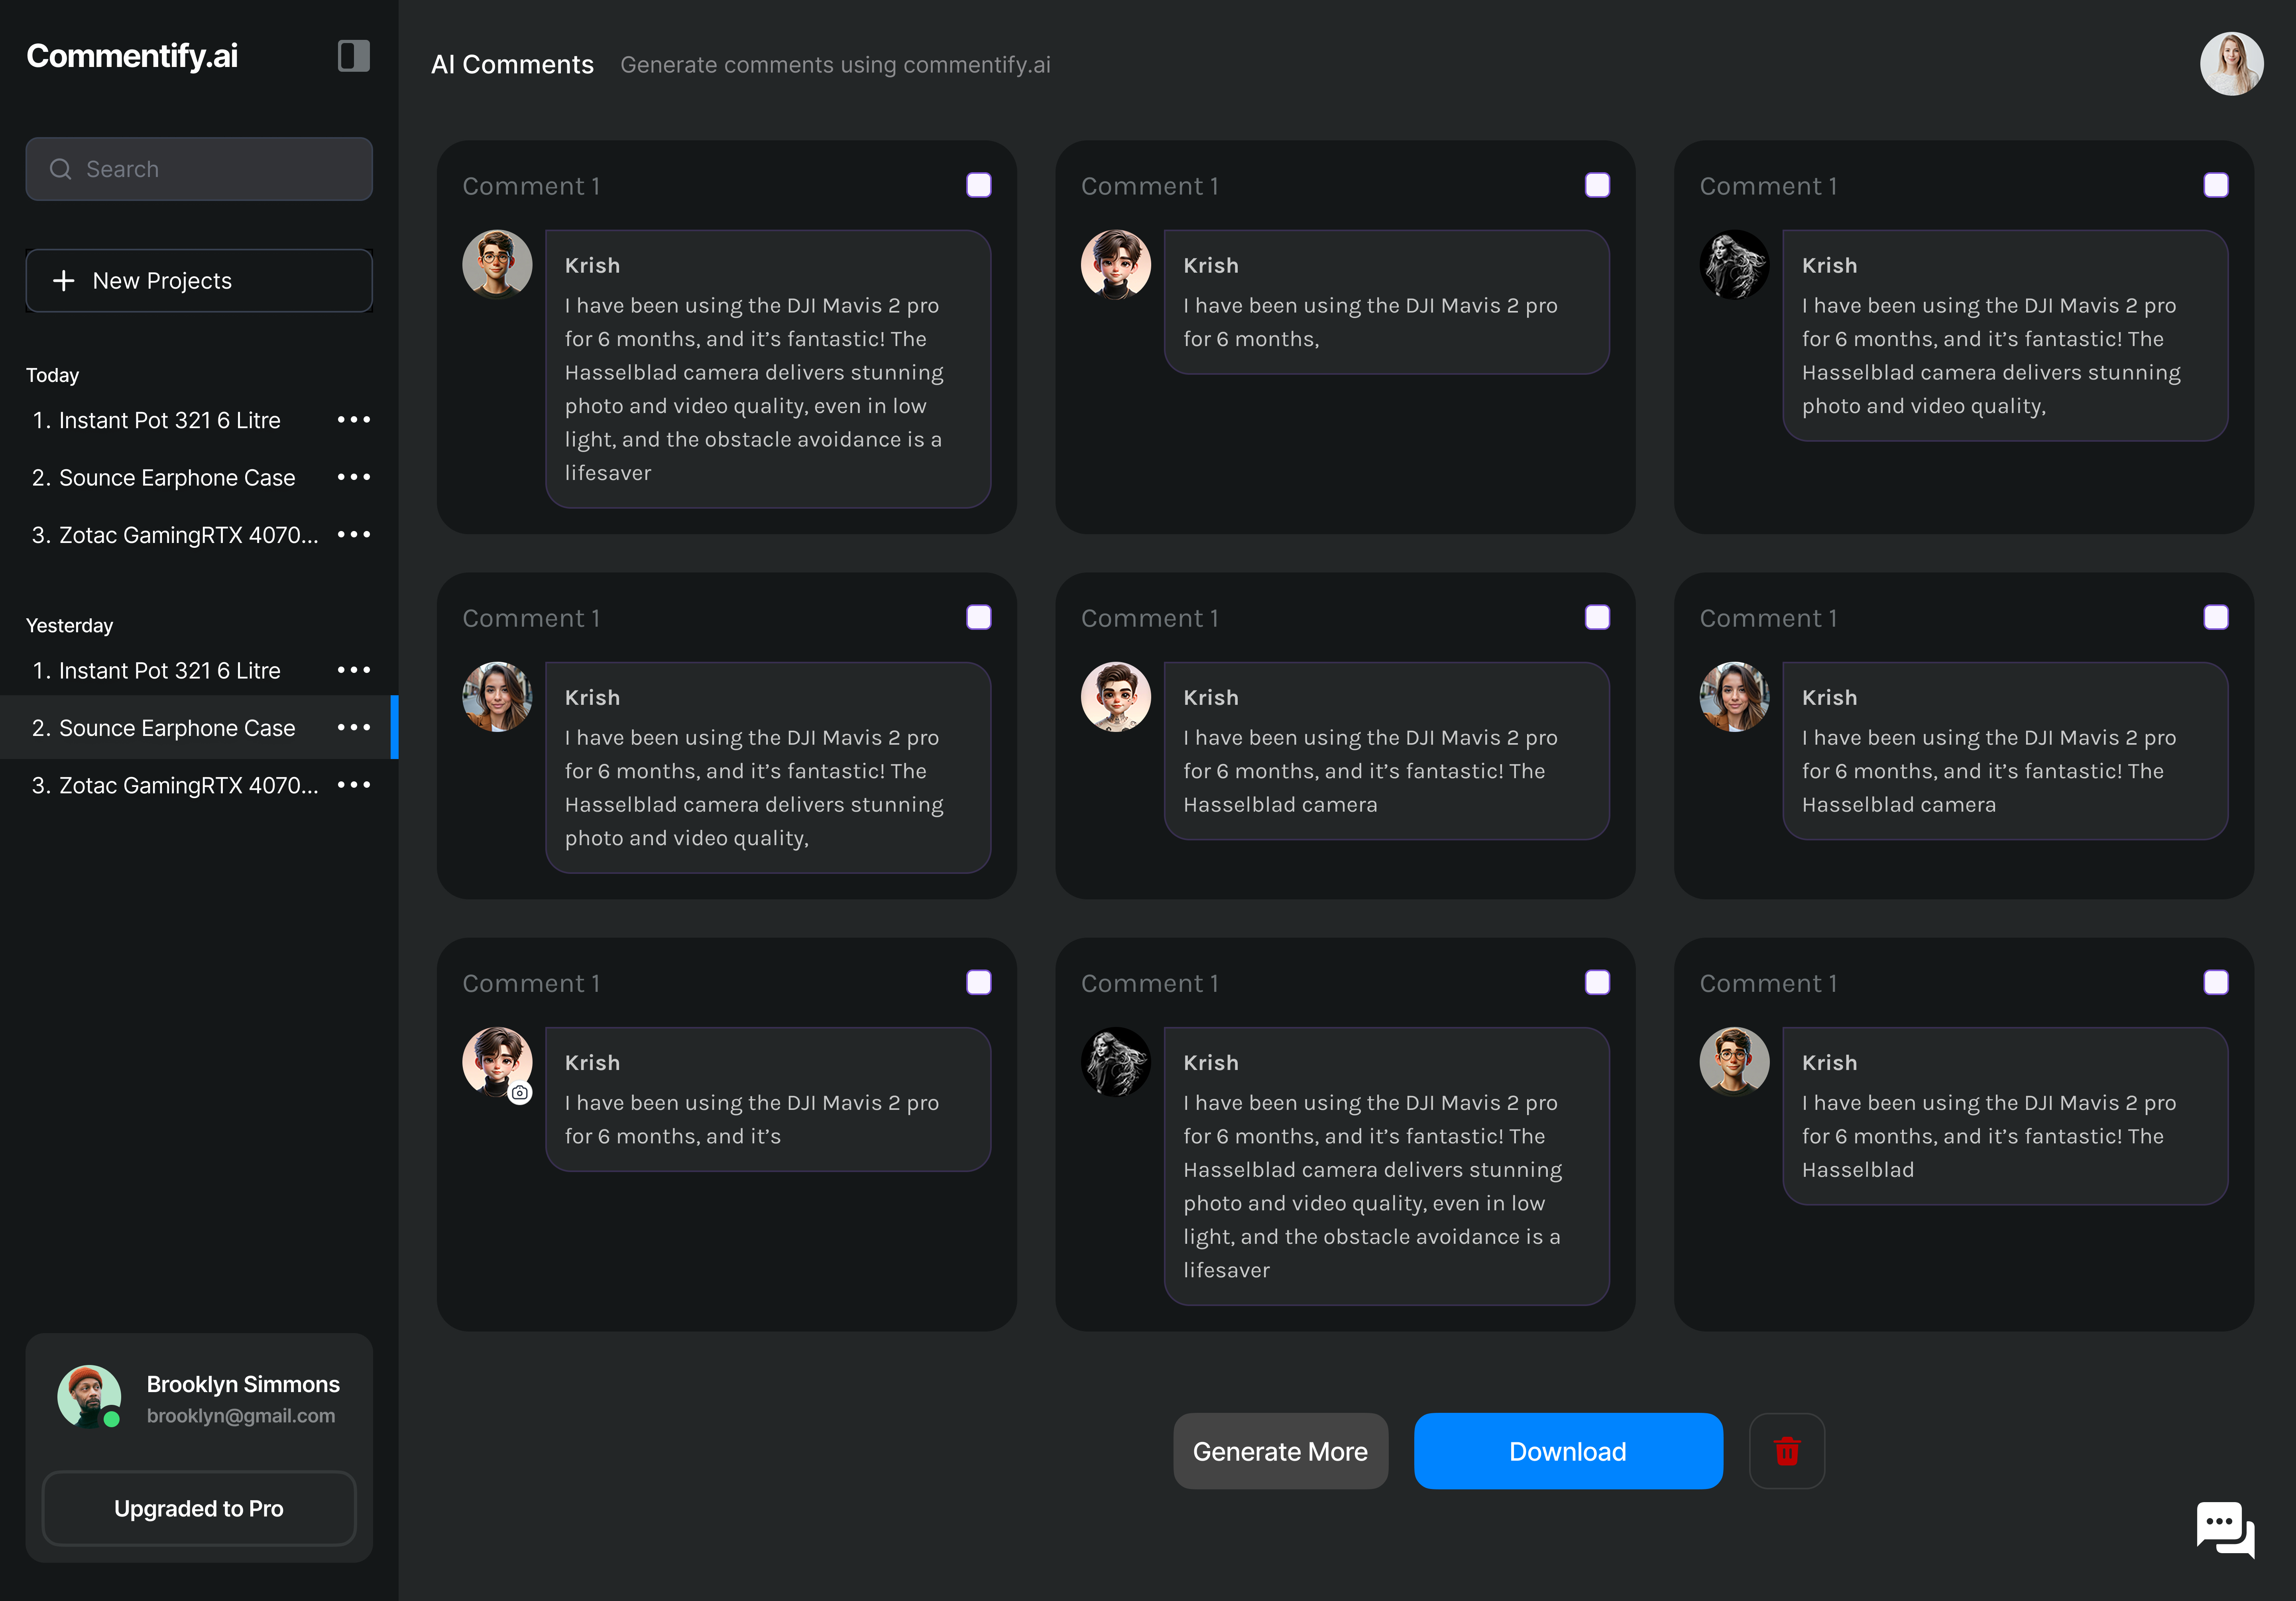The image size is (2296, 1601).
Task: Click cartoon-boy avatar on card ending 'Hasselblad camera'
Action: (x=1116, y=697)
